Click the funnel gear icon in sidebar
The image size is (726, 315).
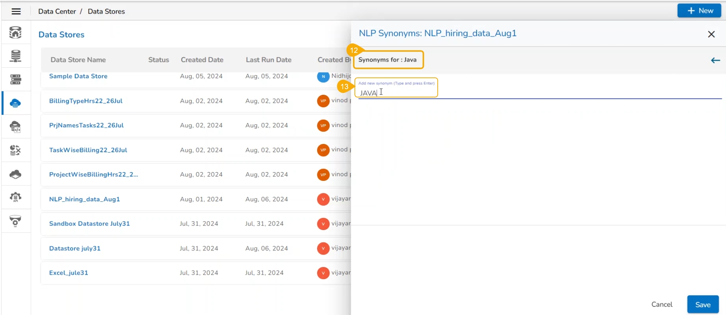pos(16,221)
